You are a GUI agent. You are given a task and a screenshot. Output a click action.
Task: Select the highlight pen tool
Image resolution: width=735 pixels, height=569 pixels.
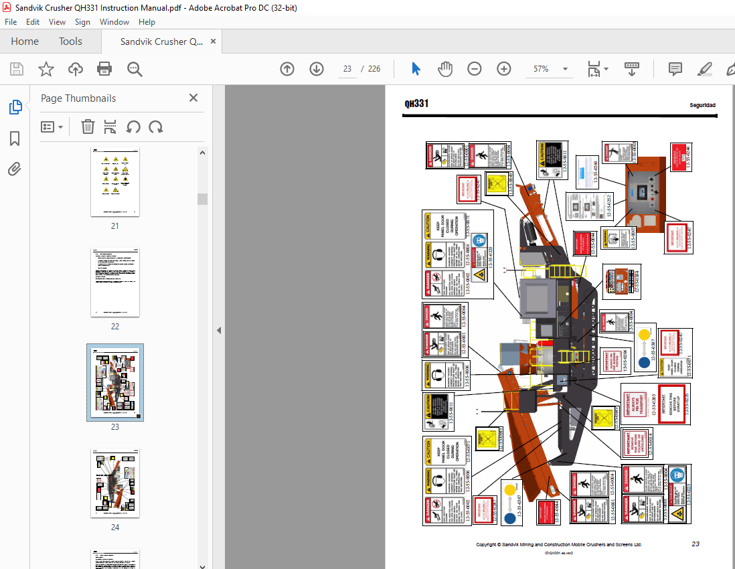pyautogui.click(x=704, y=69)
